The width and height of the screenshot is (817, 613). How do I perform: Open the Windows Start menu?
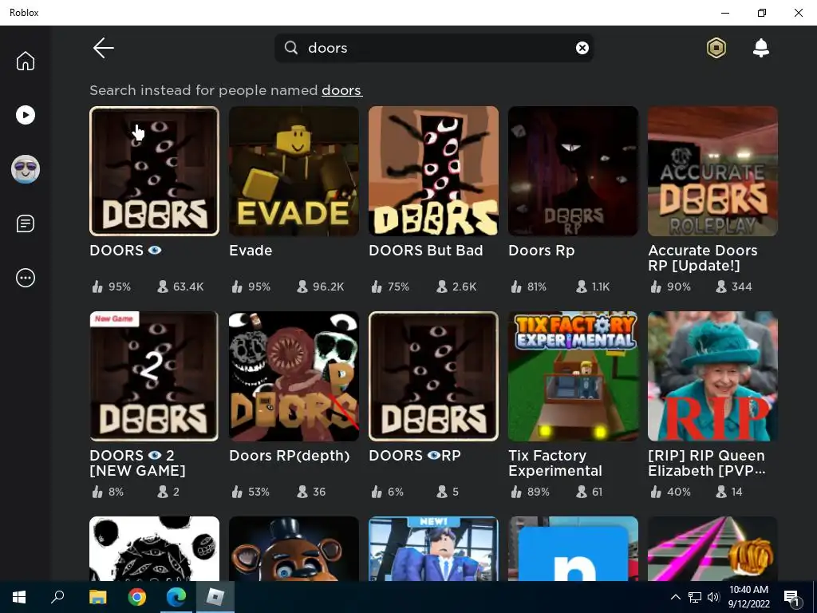[19, 597]
